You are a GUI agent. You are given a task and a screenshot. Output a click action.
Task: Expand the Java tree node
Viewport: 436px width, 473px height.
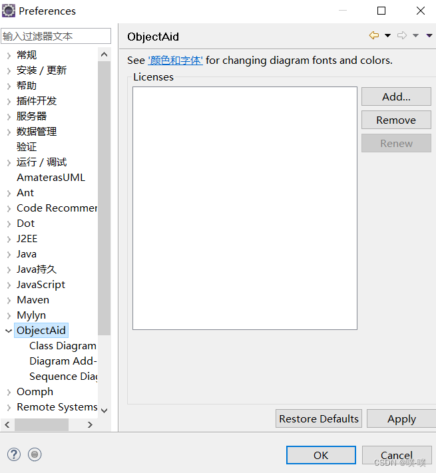(9, 254)
